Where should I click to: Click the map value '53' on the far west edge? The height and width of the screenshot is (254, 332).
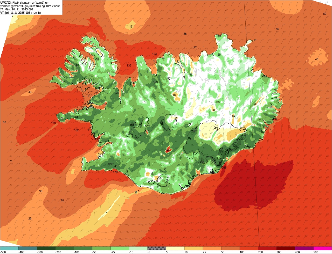click(4, 122)
